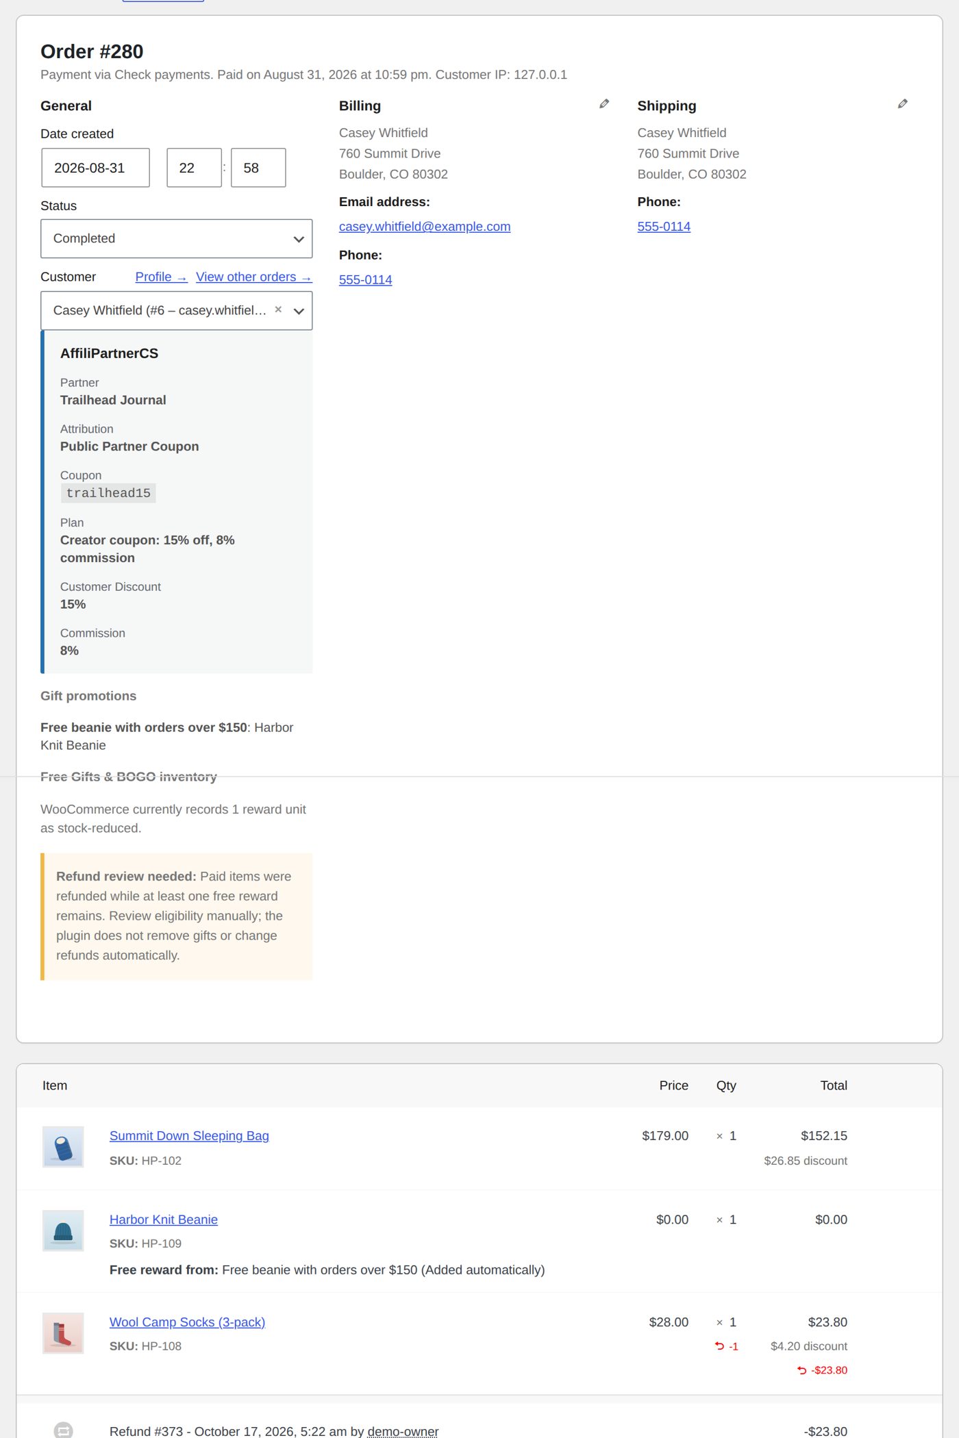Edit the Shipping address pencil icon
The width and height of the screenshot is (959, 1438).
coord(903,104)
